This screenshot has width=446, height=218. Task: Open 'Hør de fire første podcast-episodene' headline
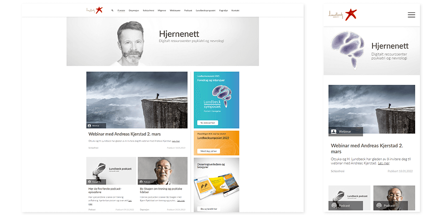[105, 191]
